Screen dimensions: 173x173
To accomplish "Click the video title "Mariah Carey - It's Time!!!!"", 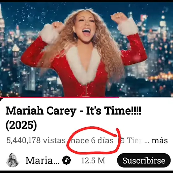I will pos(74,111).
